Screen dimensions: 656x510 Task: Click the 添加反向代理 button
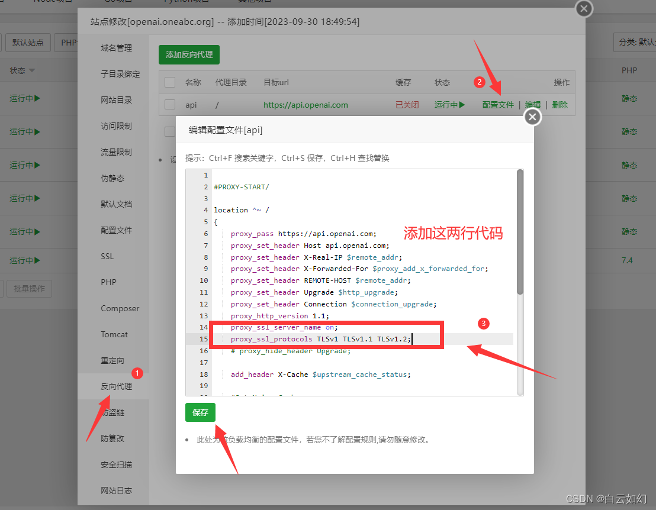[x=188, y=54]
